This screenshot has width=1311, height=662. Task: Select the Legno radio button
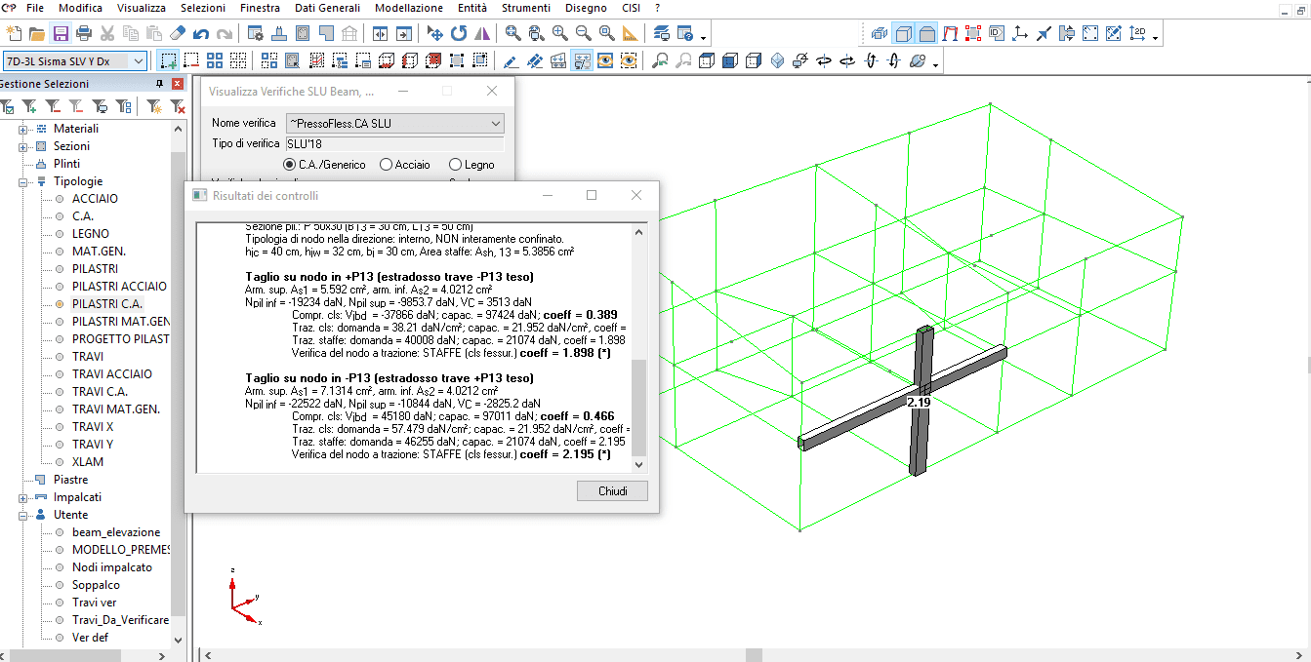click(455, 165)
